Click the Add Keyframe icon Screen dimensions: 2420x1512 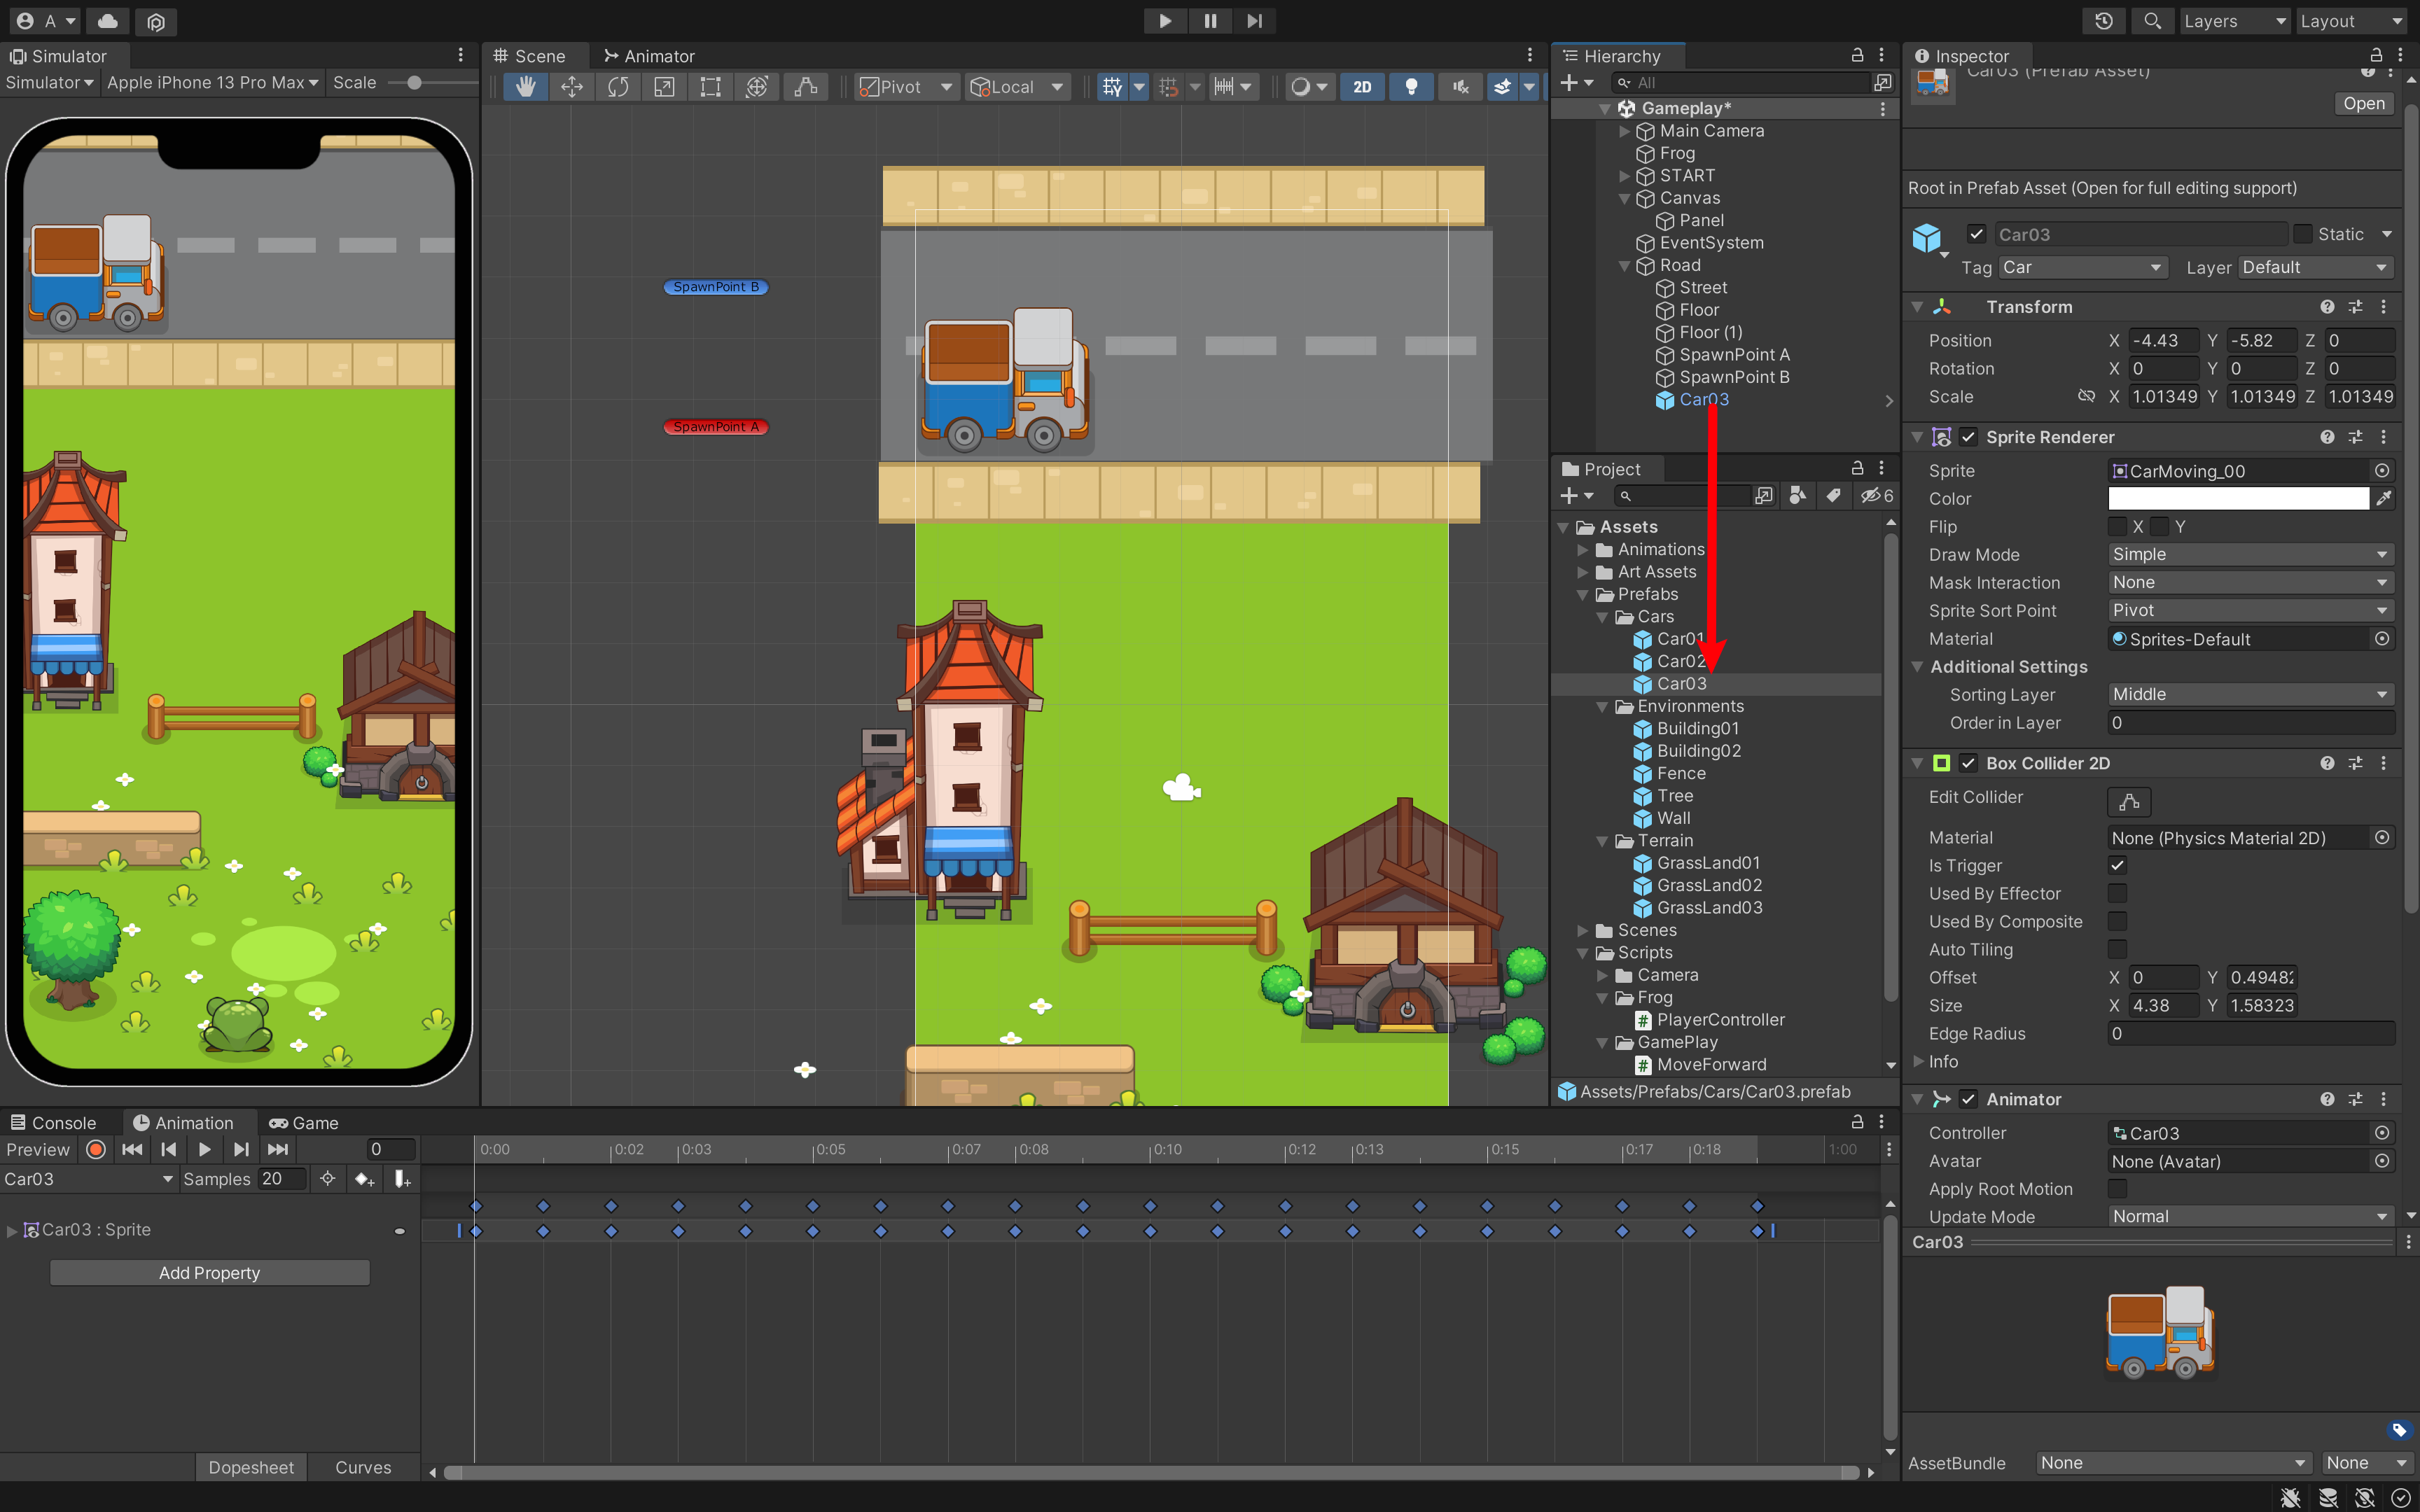click(x=364, y=1179)
